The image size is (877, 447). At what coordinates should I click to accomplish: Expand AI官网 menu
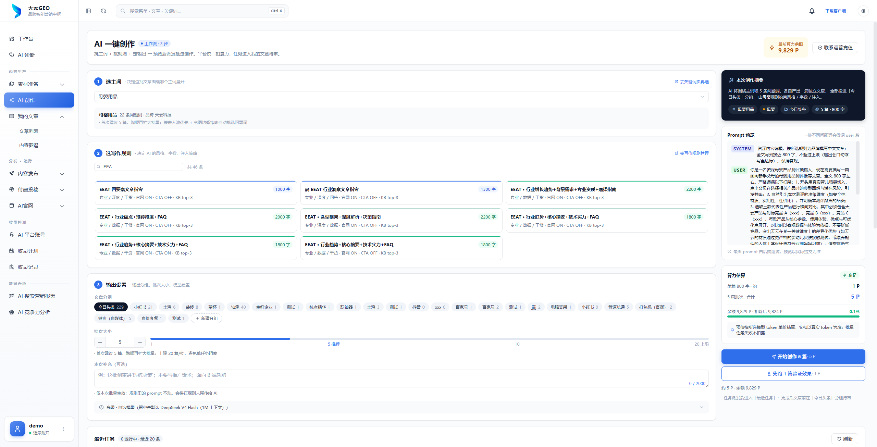pyautogui.click(x=39, y=206)
